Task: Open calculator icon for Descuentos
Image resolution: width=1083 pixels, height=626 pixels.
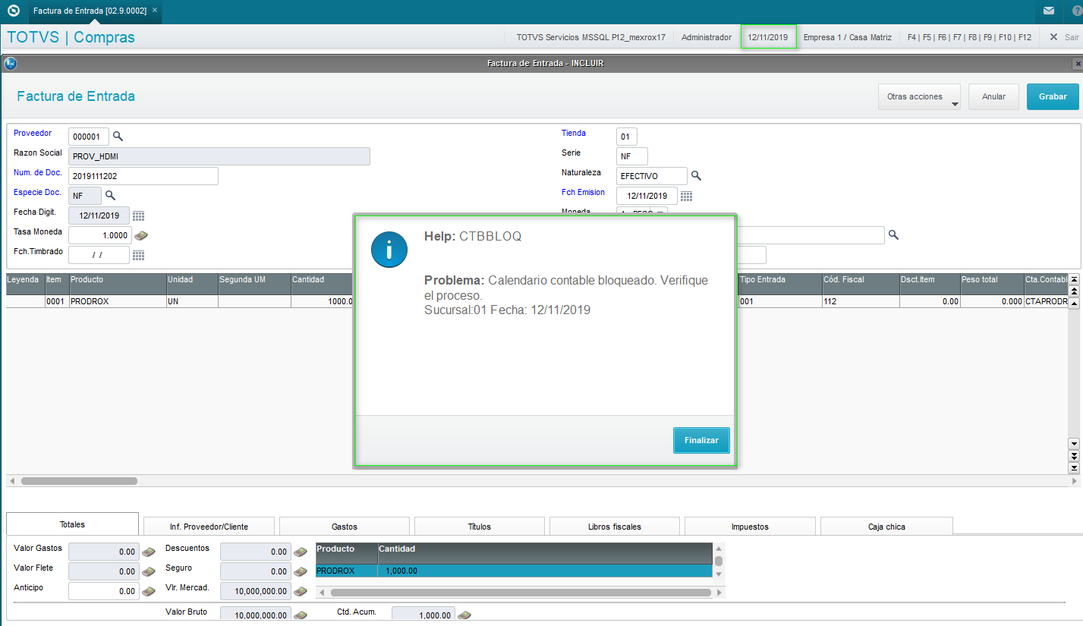Action: click(301, 552)
